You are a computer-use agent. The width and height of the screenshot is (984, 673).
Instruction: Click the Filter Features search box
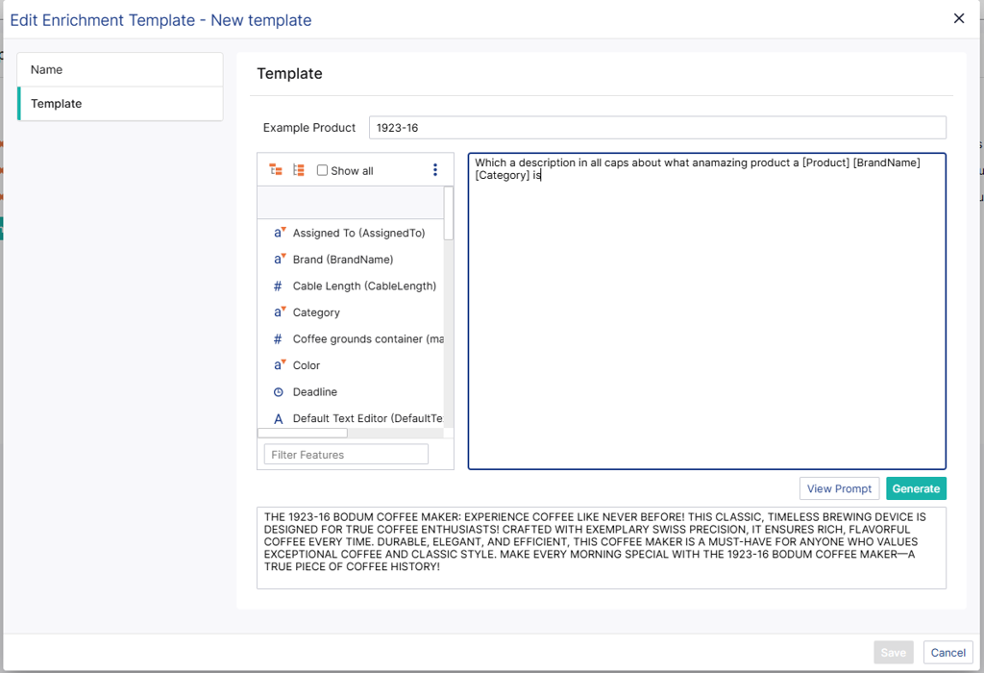pyautogui.click(x=346, y=455)
